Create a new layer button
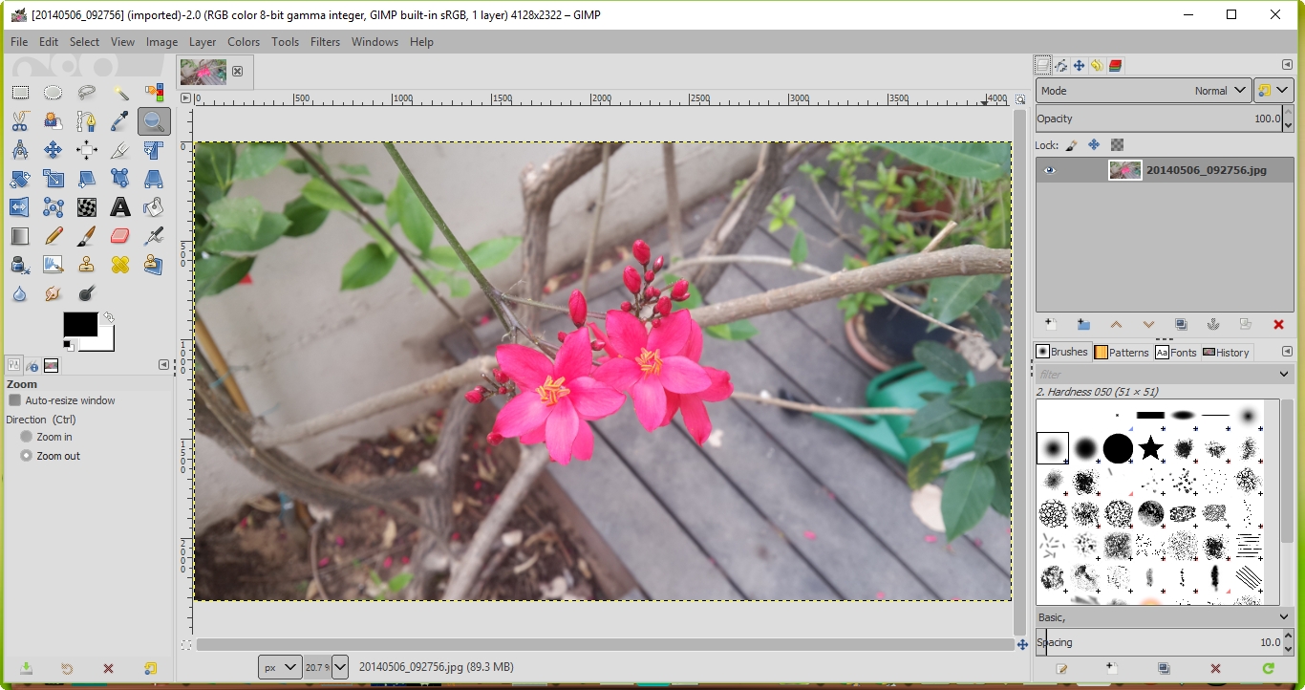The width and height of the screenshot is (1305, 690). click(x=1050, y=325)
